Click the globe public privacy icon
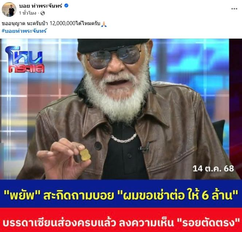 tap(43, 13)
